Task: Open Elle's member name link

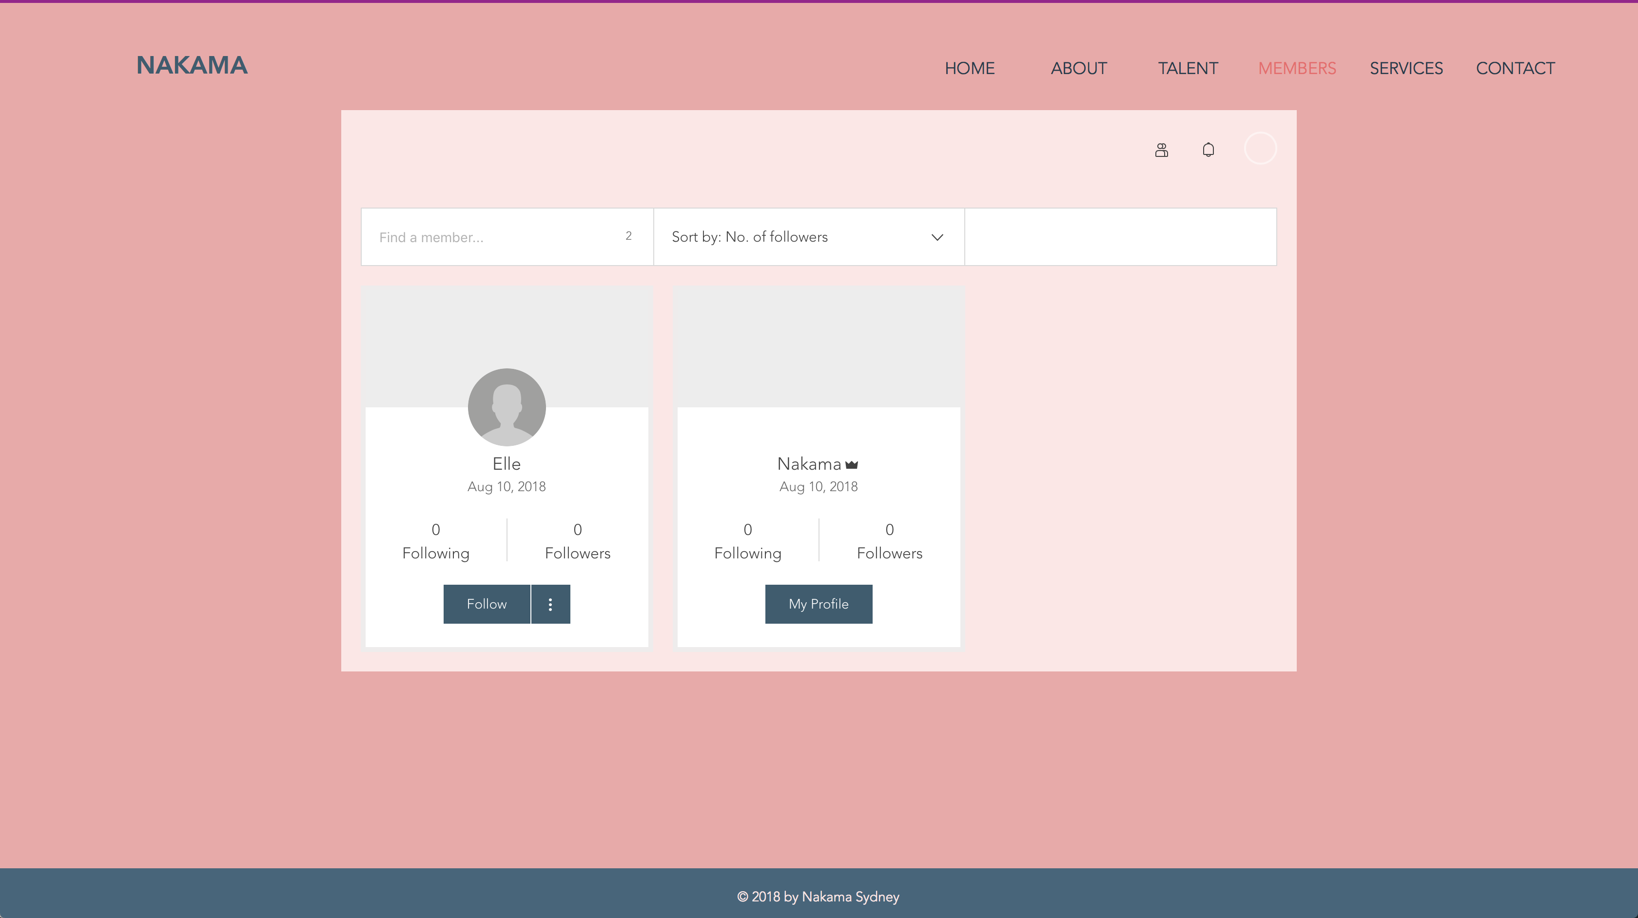Action: (x=507, y=464)
